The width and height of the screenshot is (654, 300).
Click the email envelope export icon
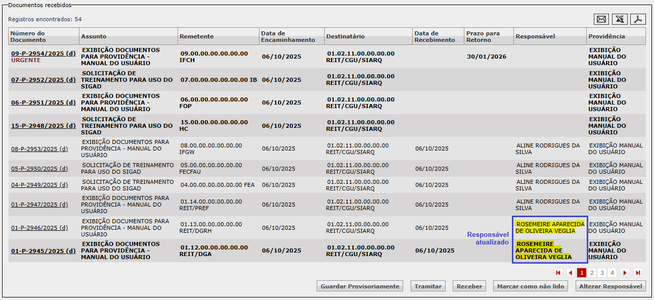[601, 19]
